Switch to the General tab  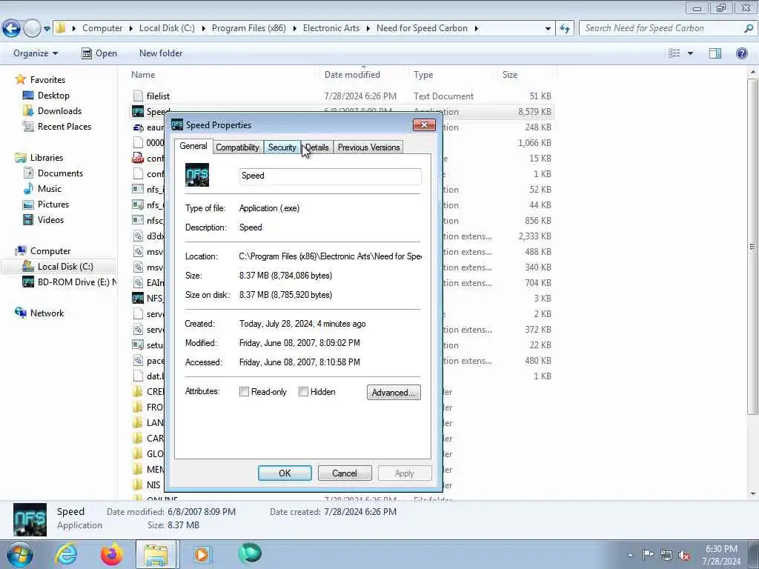[193, 146]
